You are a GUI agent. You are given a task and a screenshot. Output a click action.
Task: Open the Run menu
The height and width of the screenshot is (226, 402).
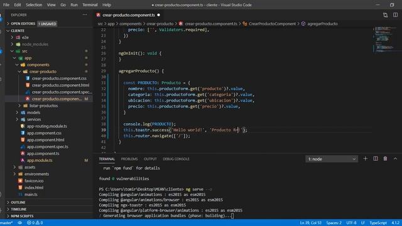(74, 5)
